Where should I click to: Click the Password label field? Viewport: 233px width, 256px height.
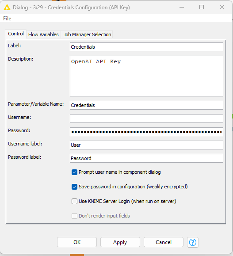pyautogui.click(x=146, y=158)
